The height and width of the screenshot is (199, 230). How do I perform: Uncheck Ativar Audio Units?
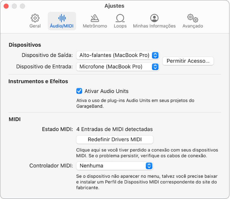79,91
